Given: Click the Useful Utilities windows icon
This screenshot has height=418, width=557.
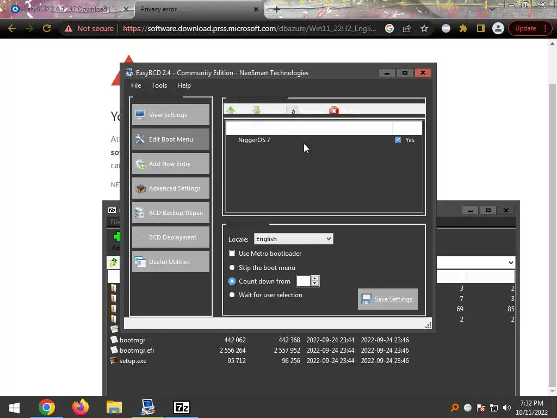Looking at the screenshot, I should [140, 262].
